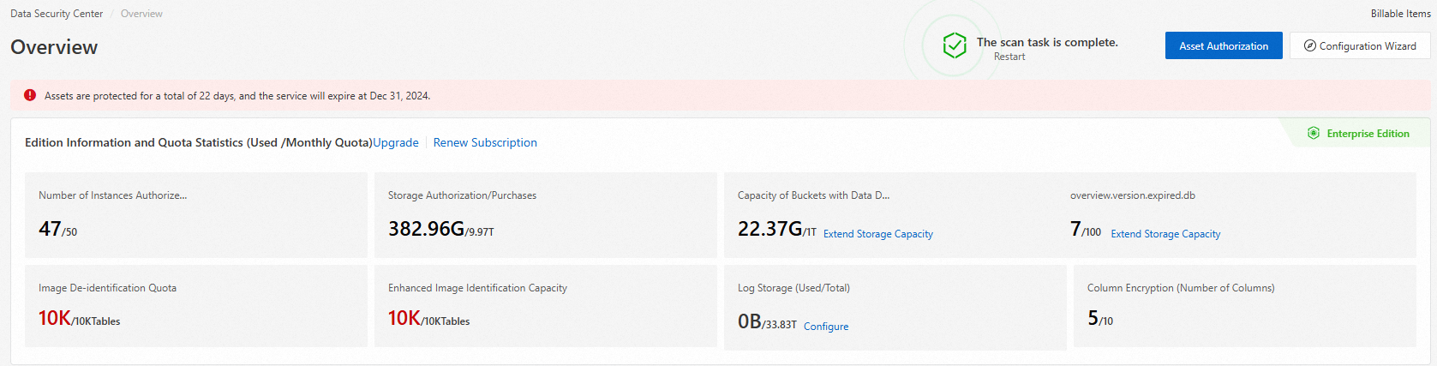Open Renew Subscription link
This screenshot has width=1437, height=366.
[485, 142]
